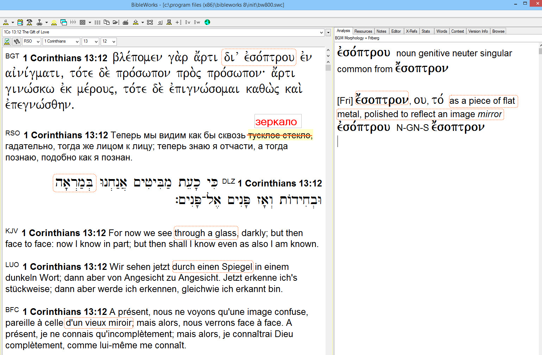542x355 pixels.
Task: Click the footprints tracking icon
Action: (x=17, y=42)
